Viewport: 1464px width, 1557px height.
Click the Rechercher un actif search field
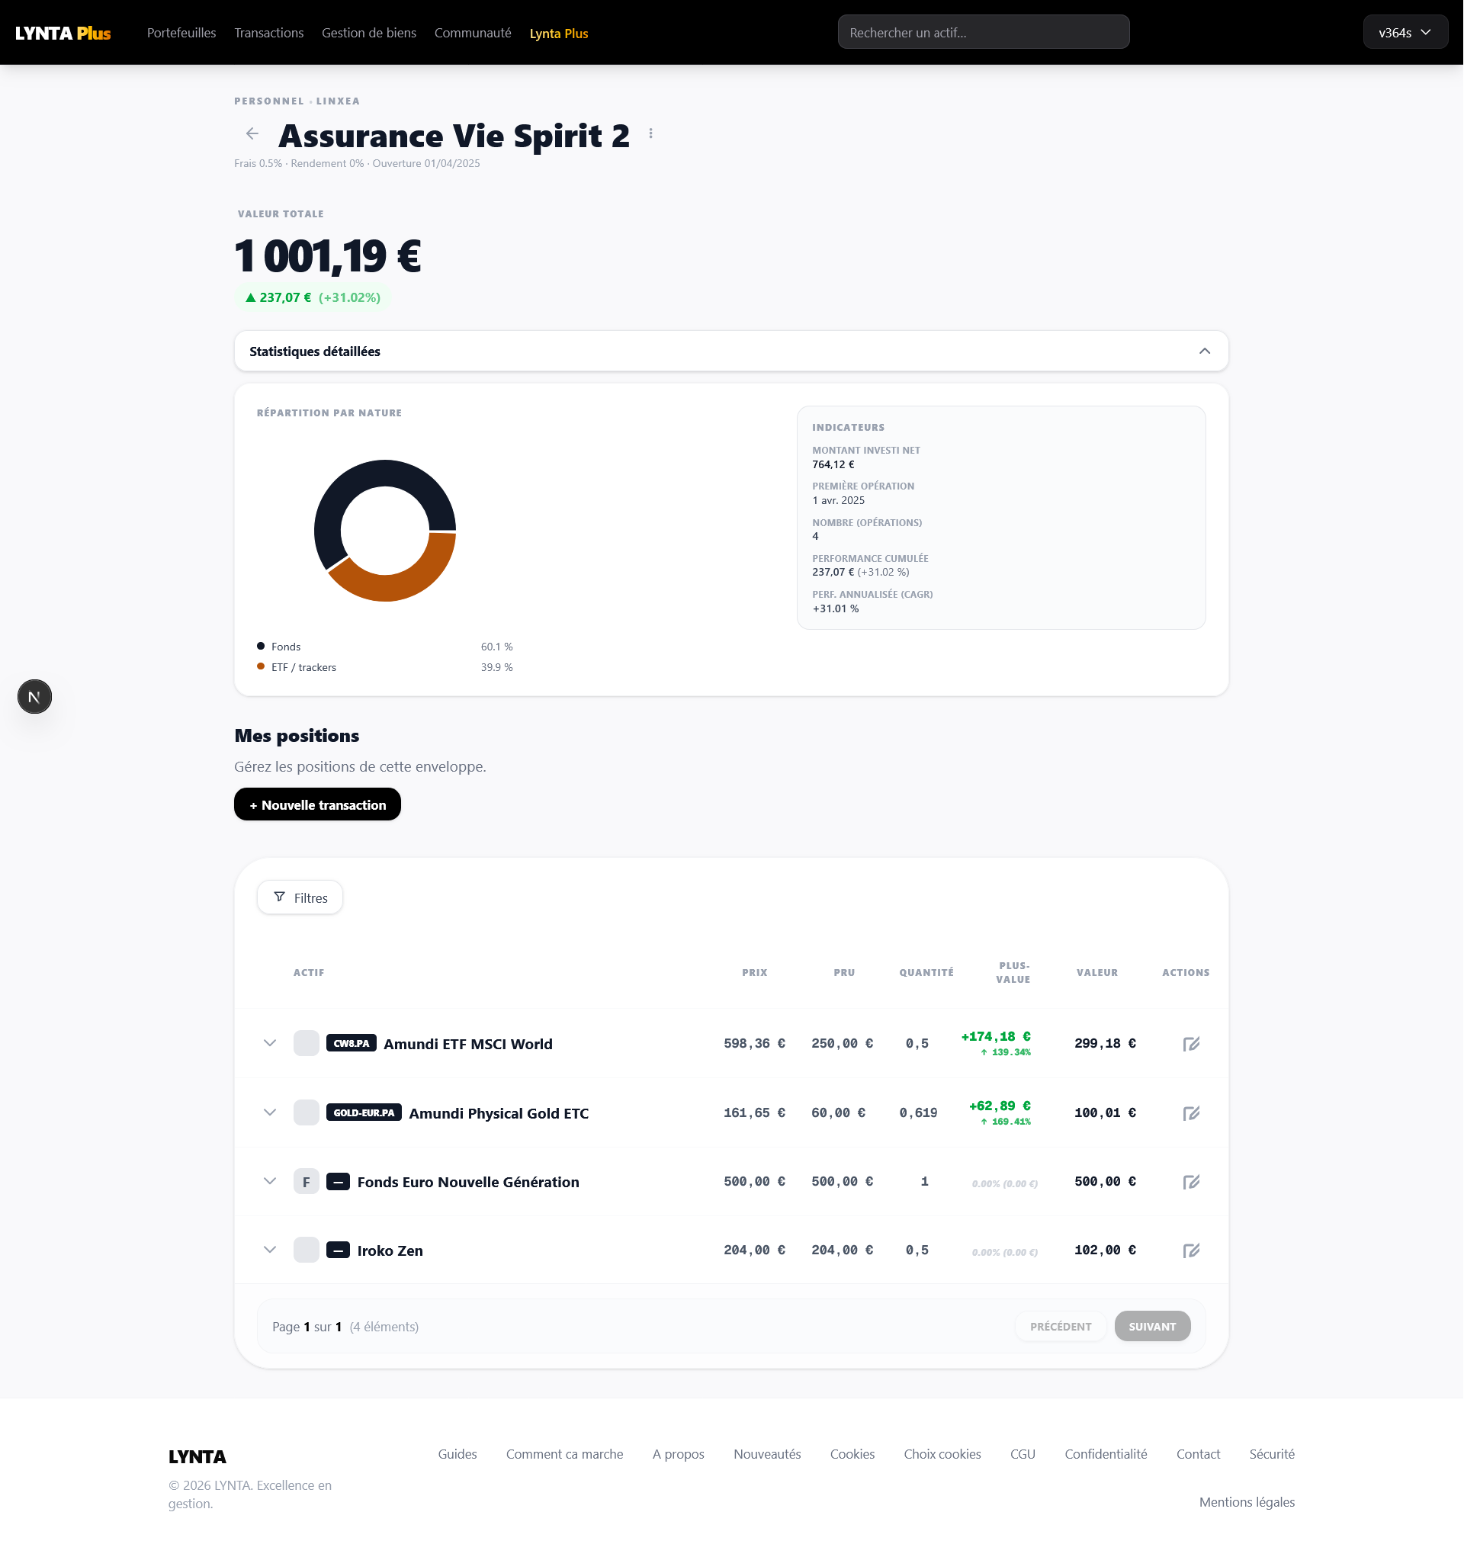(984, 32)
